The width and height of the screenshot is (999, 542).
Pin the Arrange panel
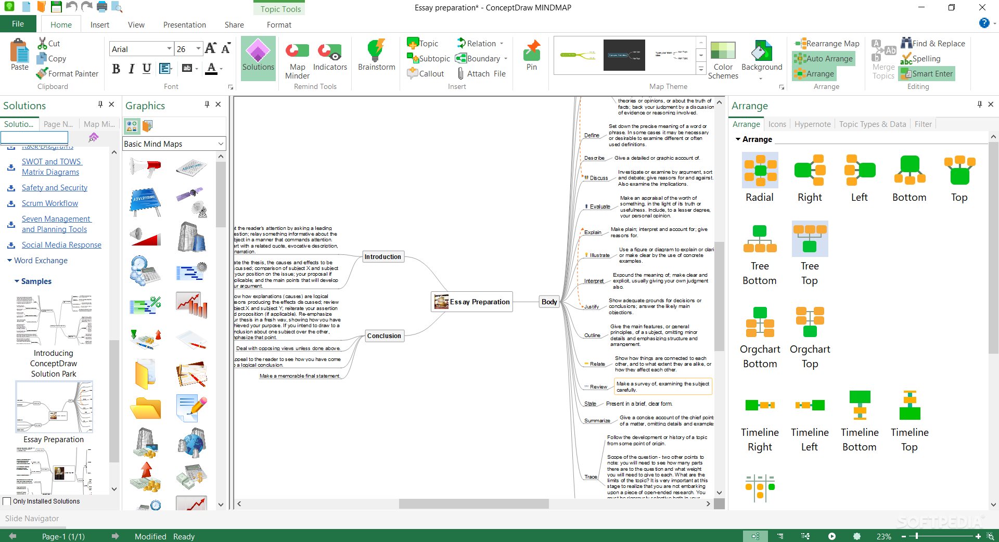(x=980, y=105)
